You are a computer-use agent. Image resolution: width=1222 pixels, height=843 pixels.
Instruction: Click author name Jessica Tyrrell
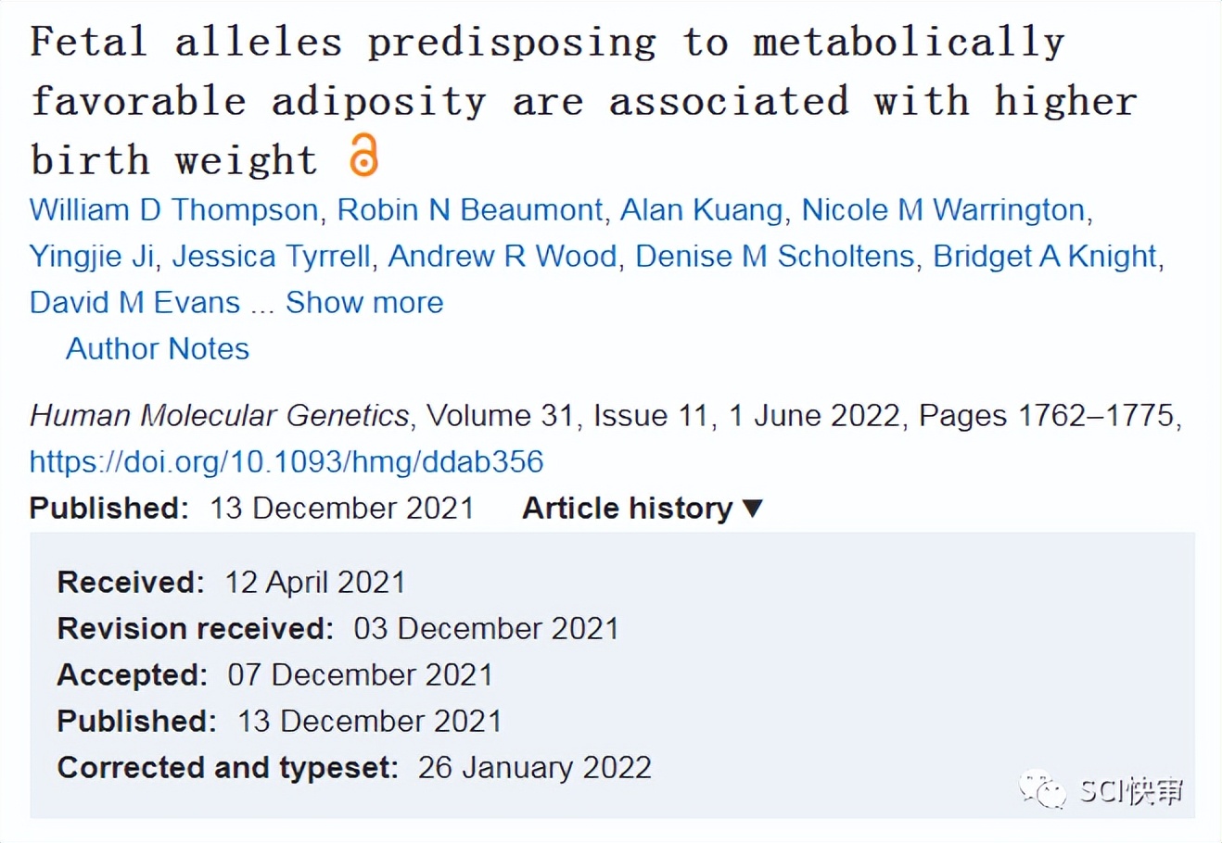coord(271,256)
